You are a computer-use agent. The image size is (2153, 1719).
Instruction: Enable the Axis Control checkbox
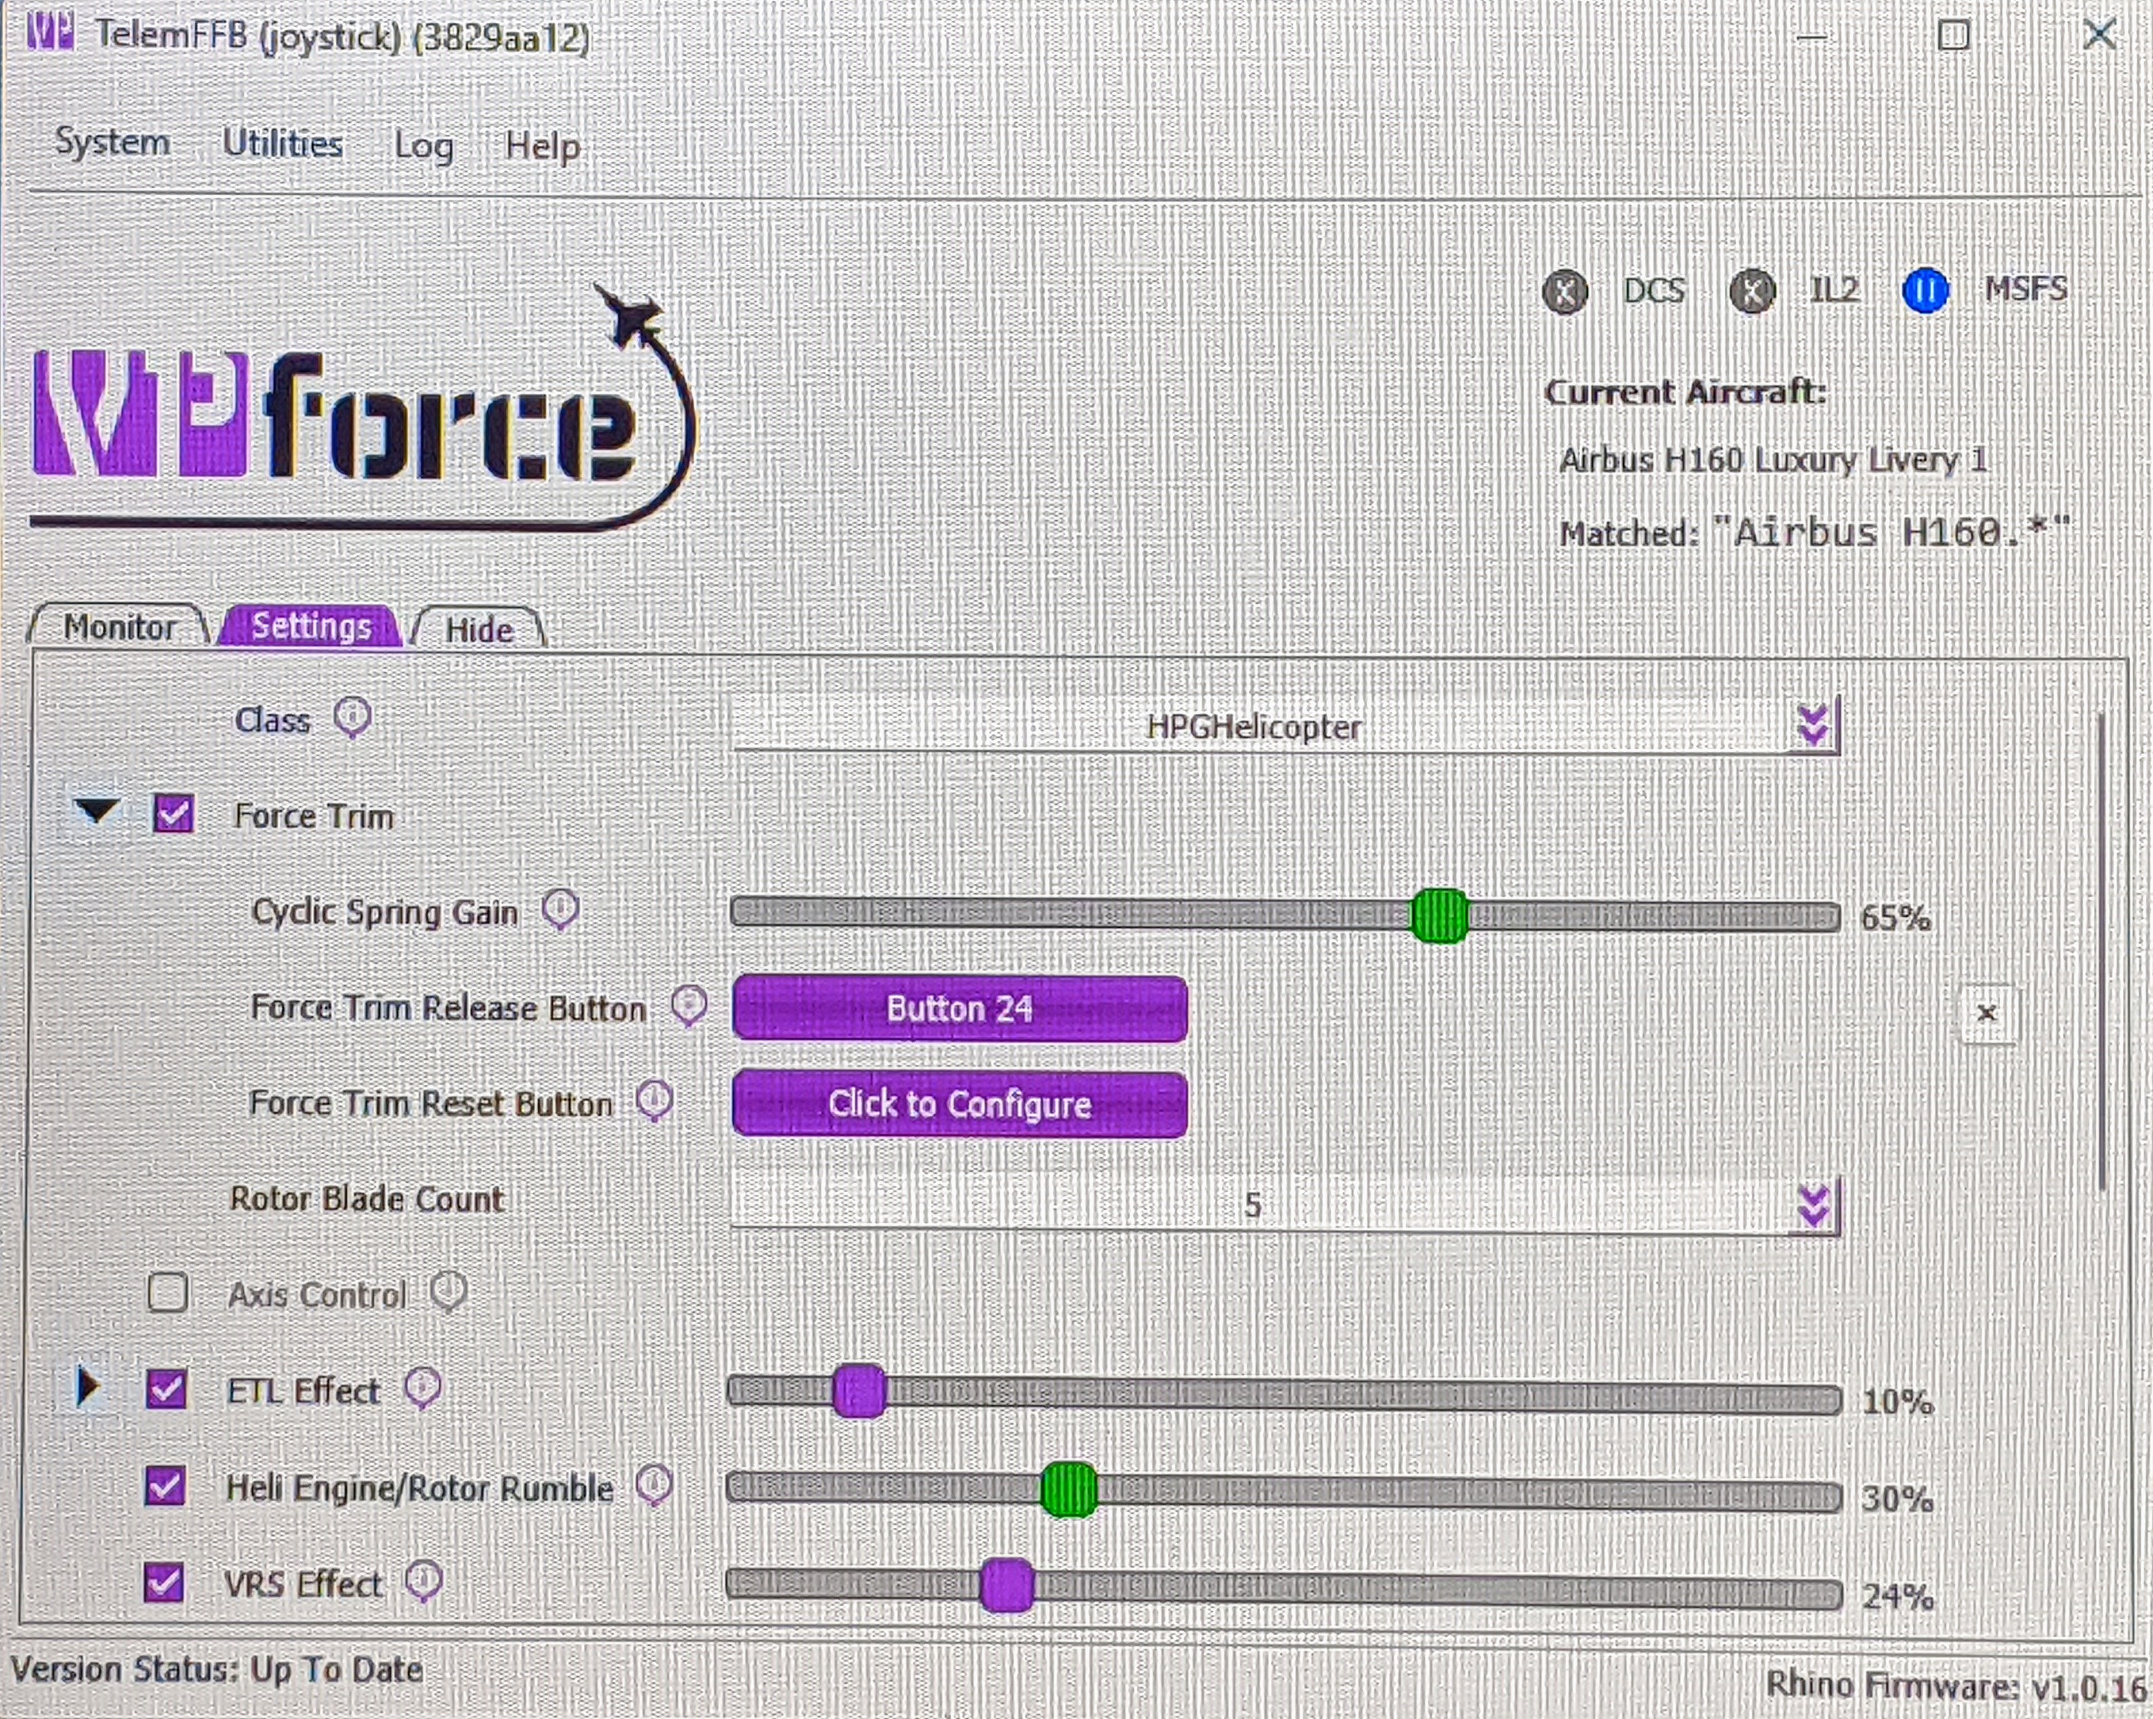(x=167, y=1293)
